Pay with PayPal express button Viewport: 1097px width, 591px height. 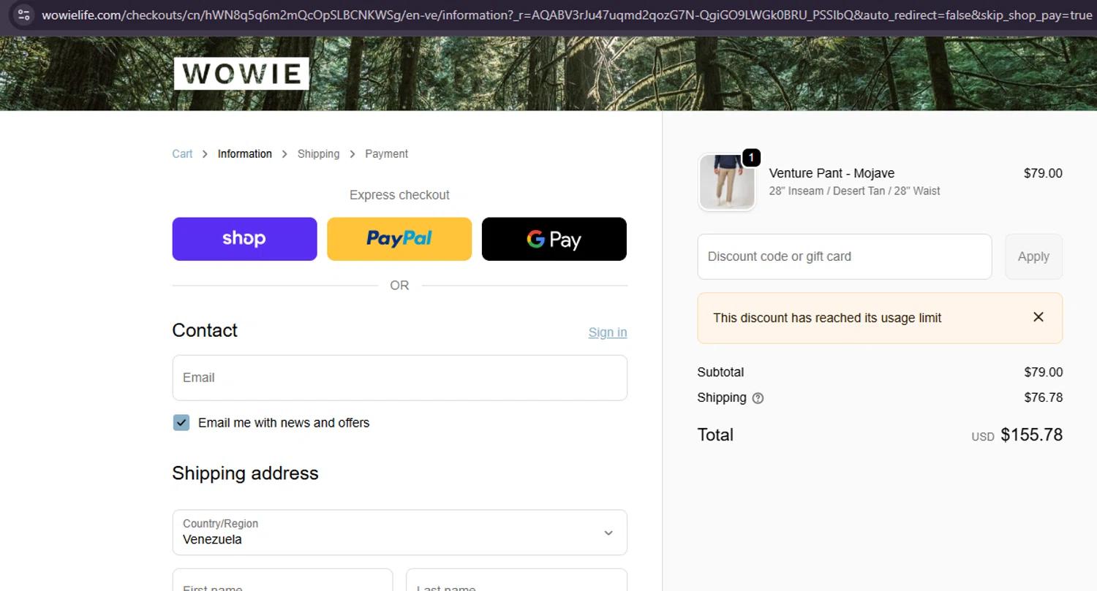(399, 239)
